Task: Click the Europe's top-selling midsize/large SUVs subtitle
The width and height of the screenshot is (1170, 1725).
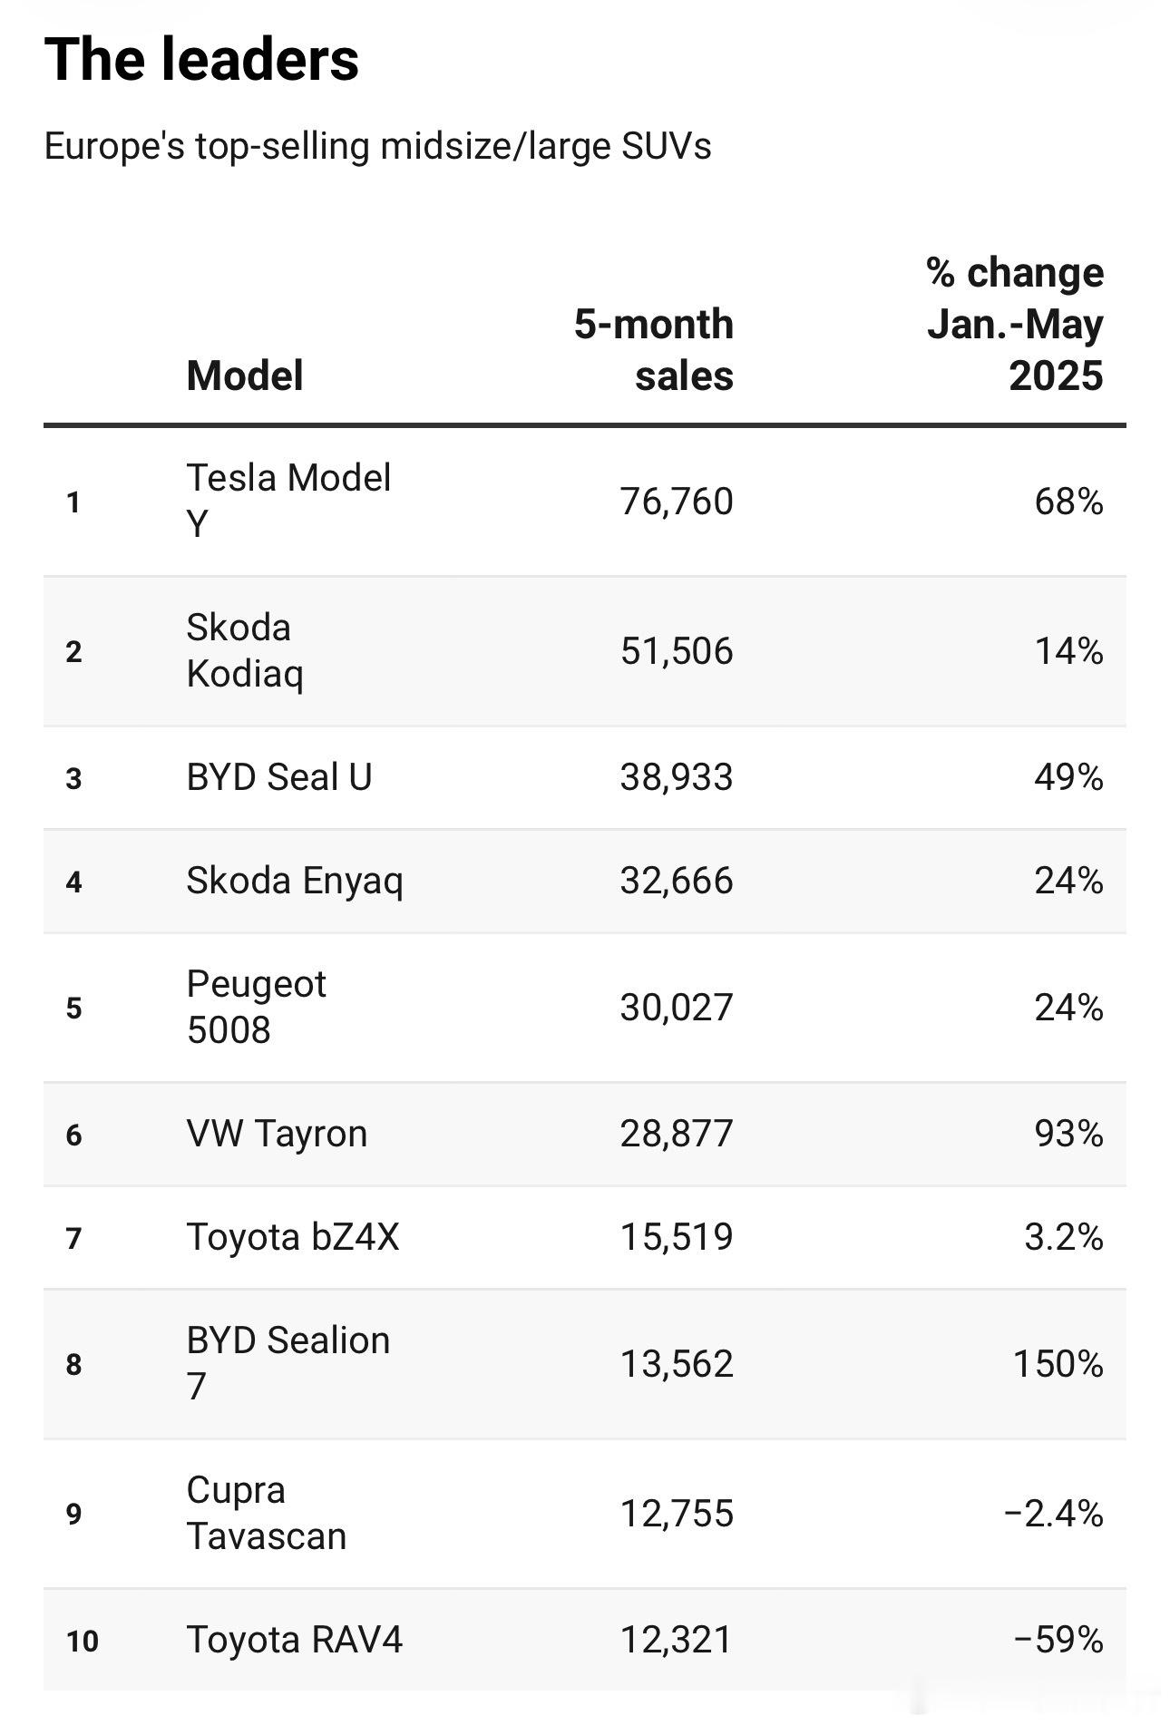Action: coord(377,146)
